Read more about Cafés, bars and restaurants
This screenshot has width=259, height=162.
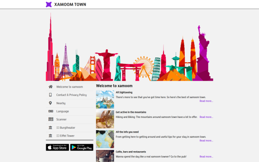coord(206,157)
